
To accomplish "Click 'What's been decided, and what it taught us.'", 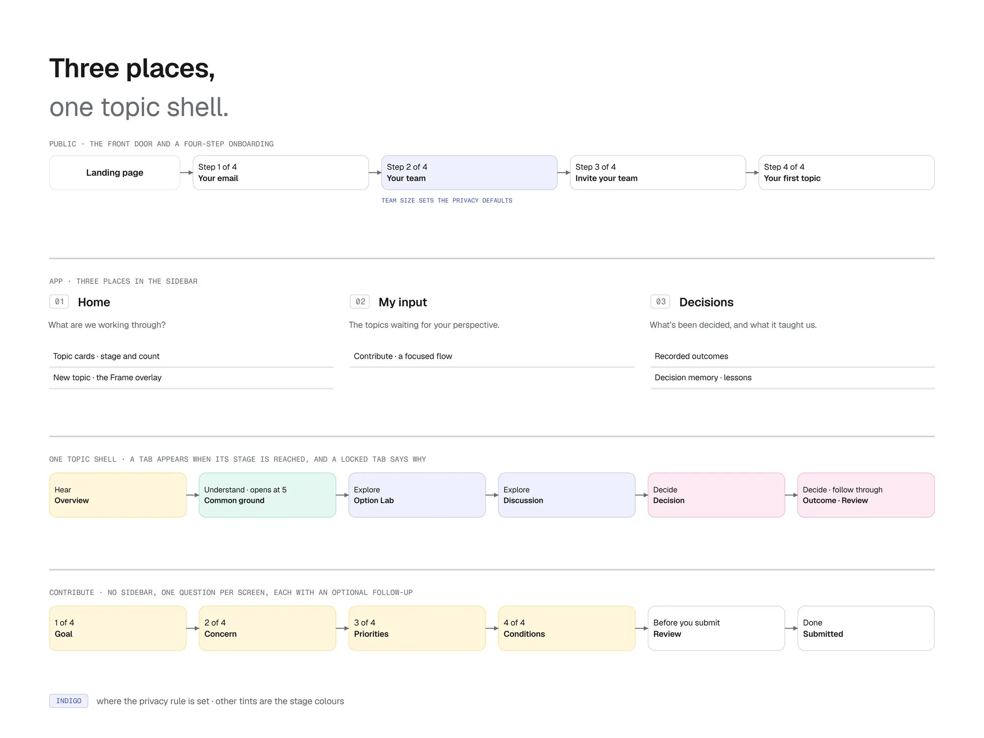I will click(733, 325).
